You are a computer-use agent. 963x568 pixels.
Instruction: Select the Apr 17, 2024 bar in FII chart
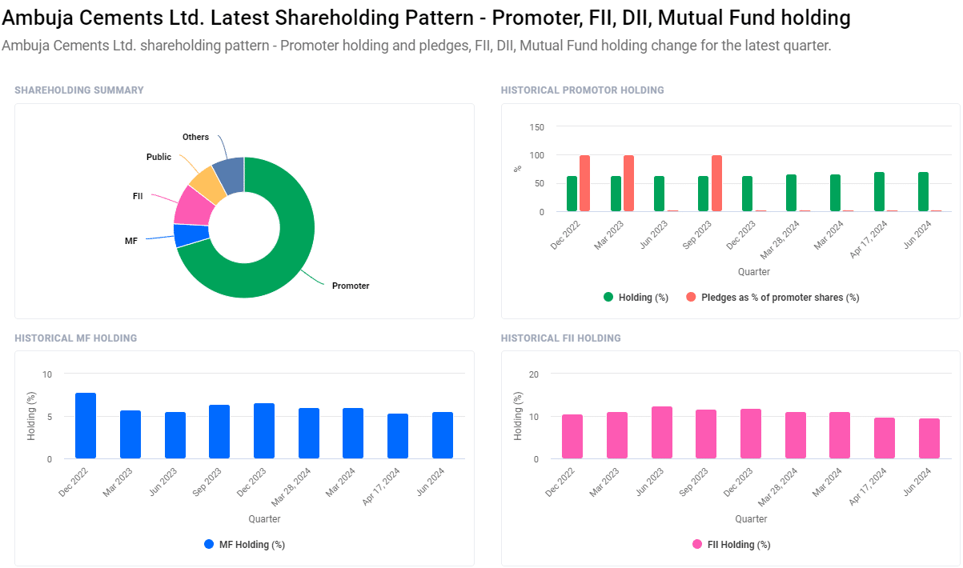tap(885, 438)
